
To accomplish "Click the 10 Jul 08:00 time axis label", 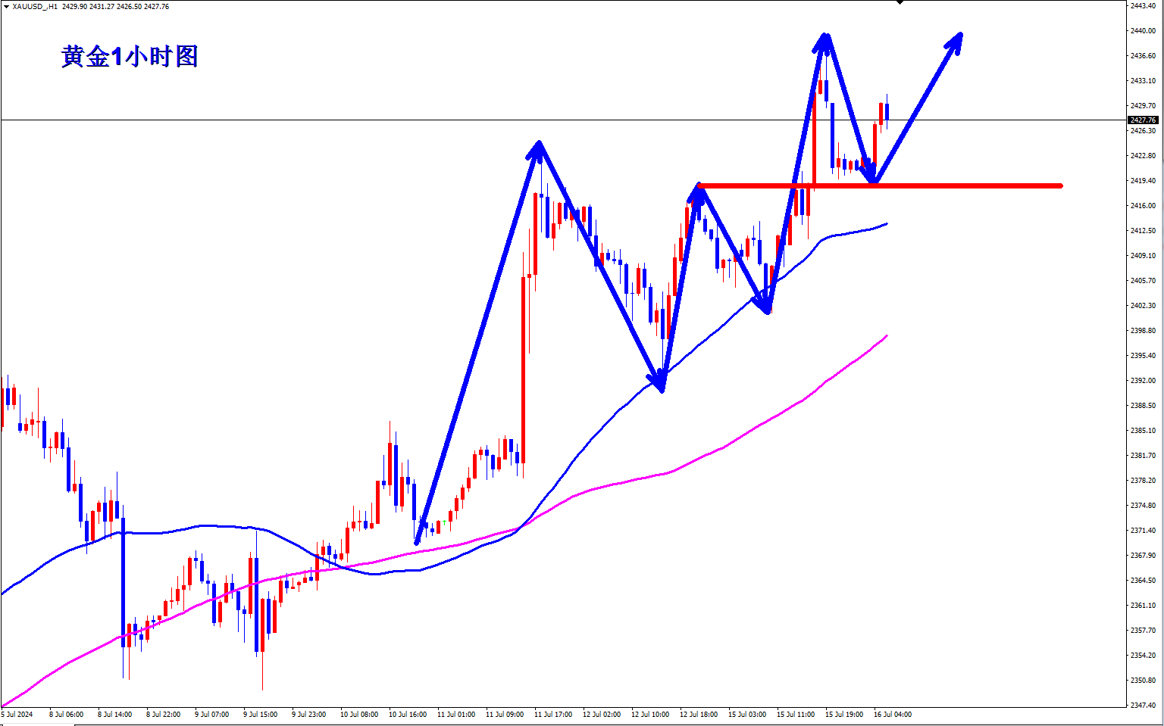I will 359,714.
